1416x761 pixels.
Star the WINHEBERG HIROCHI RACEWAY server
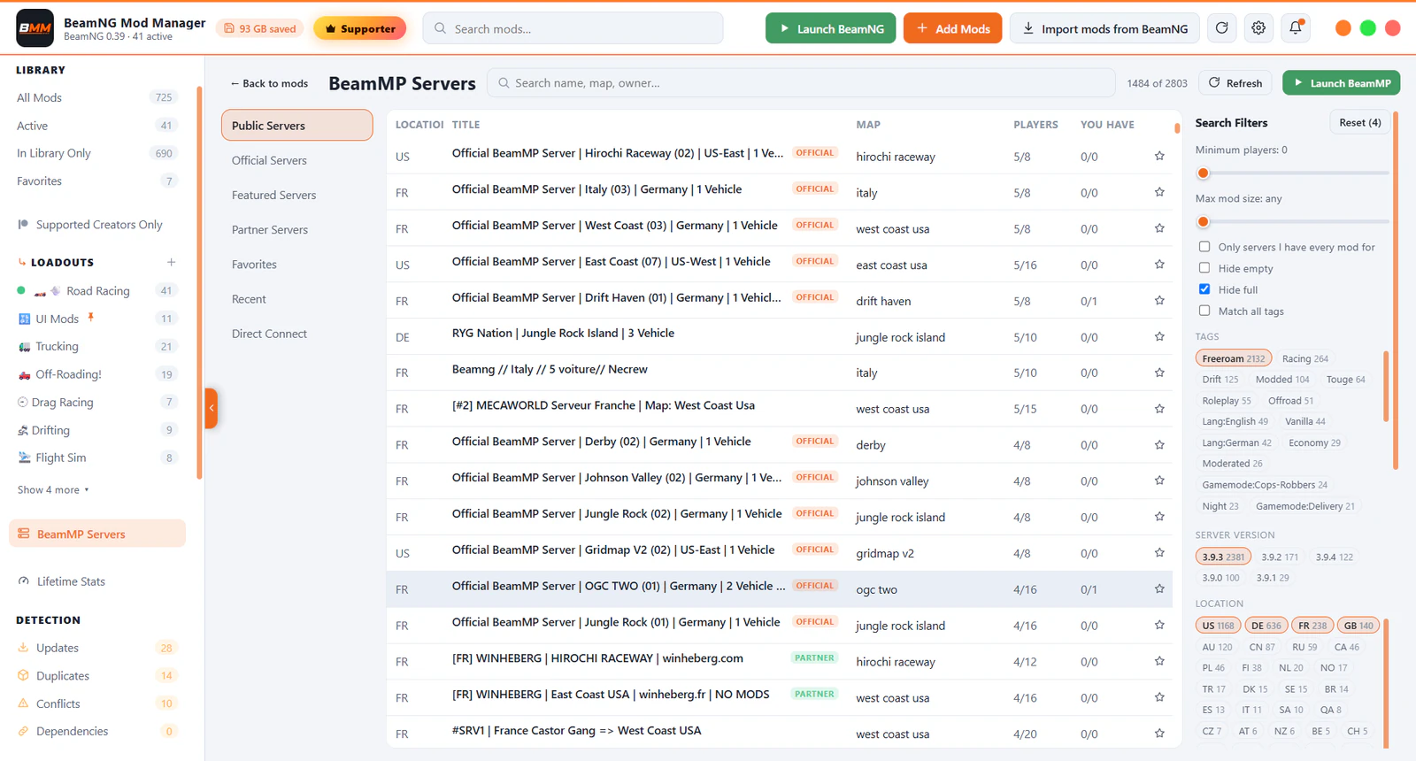point(1159,661)
